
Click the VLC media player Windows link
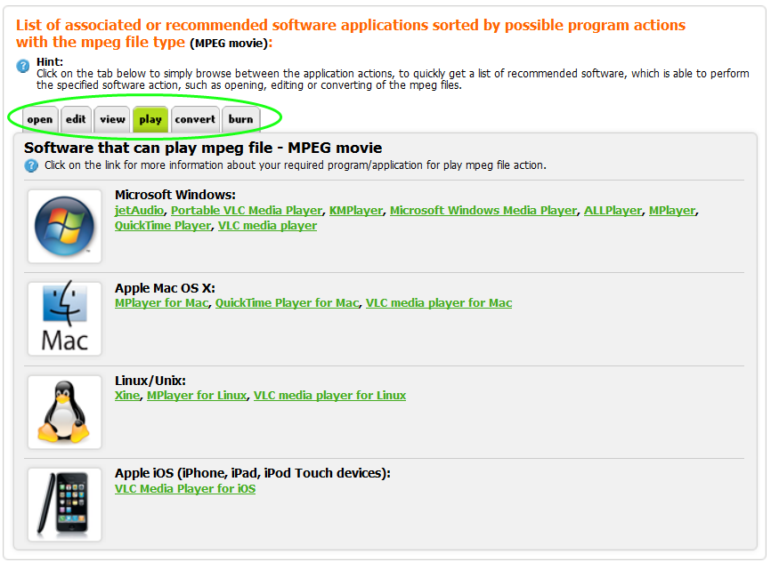[x=267, y=226]
